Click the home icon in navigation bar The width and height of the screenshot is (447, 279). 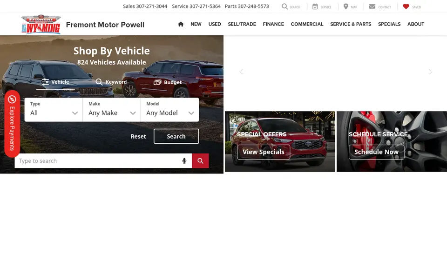pyautogui.click(x=181, y=24)
